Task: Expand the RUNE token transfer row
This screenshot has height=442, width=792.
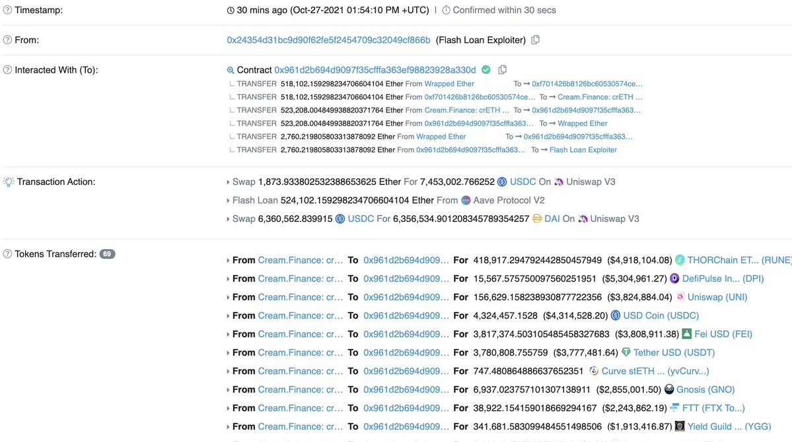Action: (229, 261)
